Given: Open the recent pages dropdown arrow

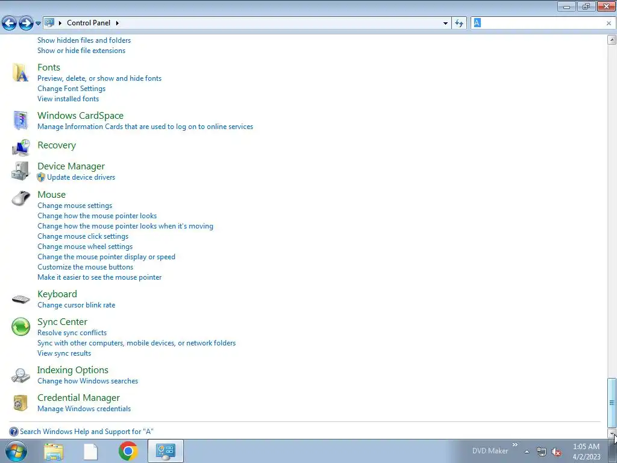Looking at the screenshot, I should tap(38, 24).
